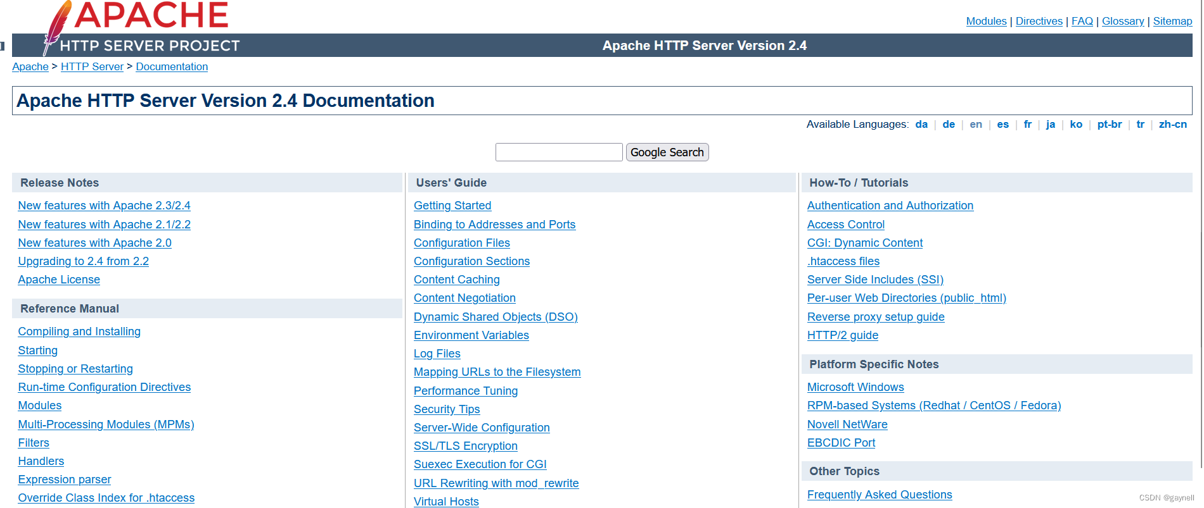Open the FAQ top navigation link
This screenshot has width=1204, height=508.
click(x=1082, y=21)
